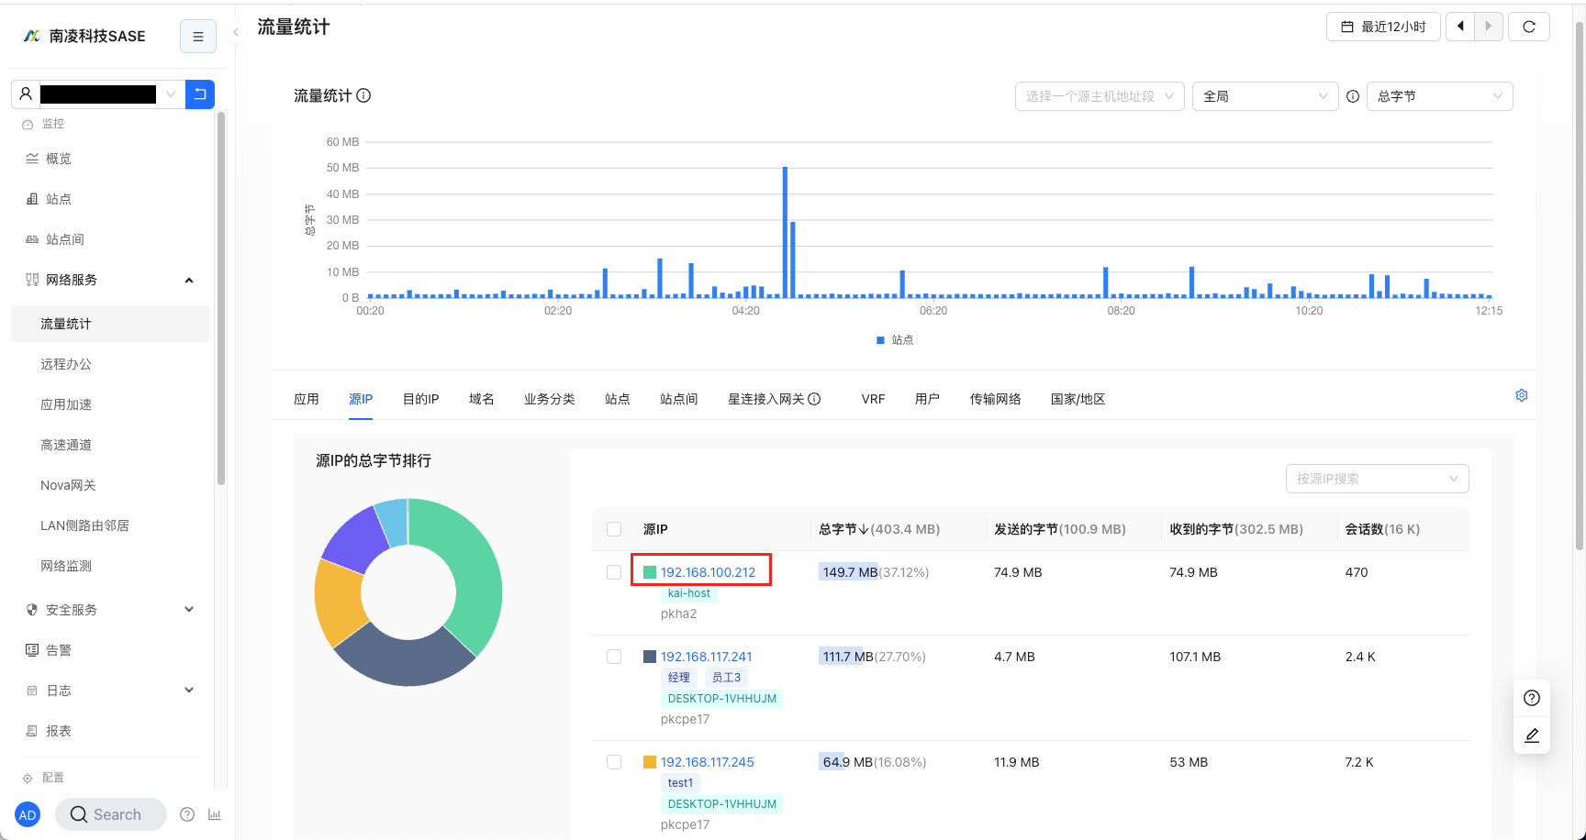Select 流量统计 in sidebar menu
1586x840 pixels.
pyautogui.click(x=110, y=324)
